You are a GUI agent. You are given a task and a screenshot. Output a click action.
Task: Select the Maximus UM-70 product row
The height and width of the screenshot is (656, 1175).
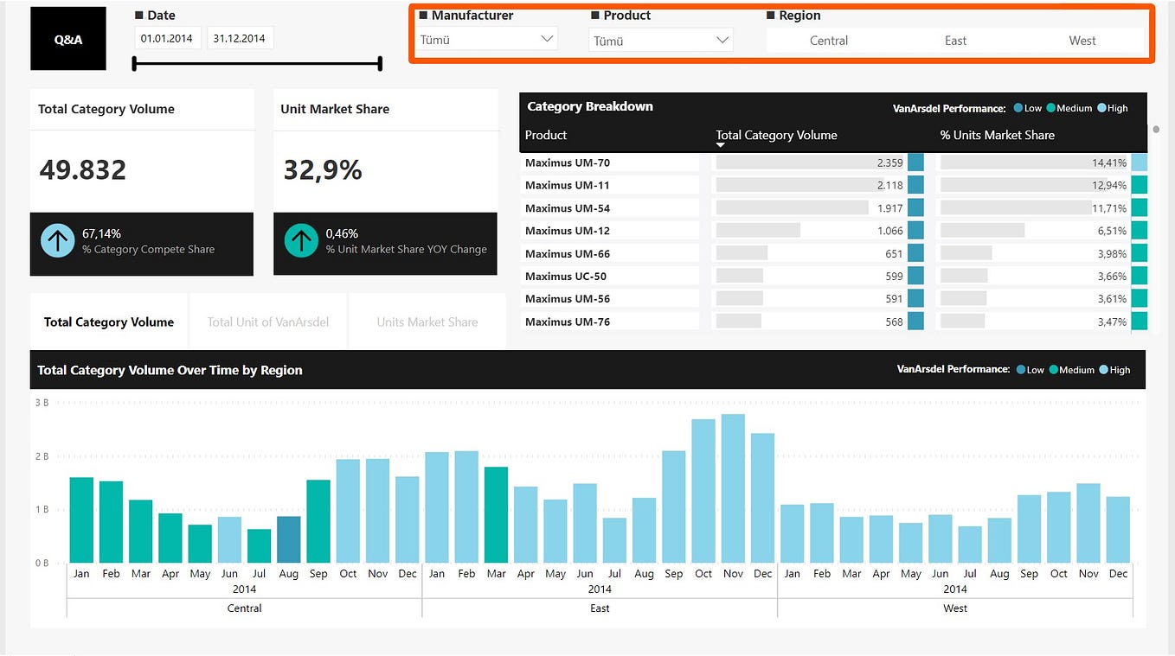coord(568,162)
